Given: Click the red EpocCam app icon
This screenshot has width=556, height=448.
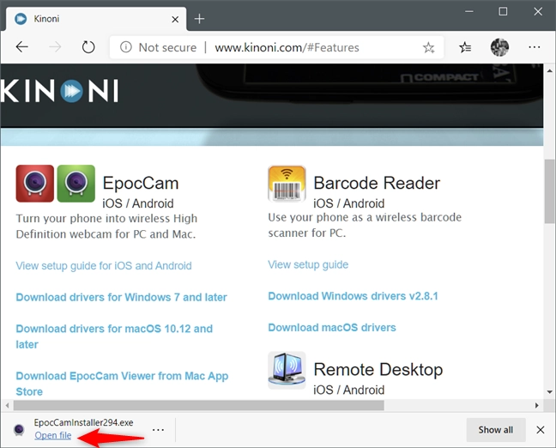Looking at the screenshot, I should click(x=34, y=184).
